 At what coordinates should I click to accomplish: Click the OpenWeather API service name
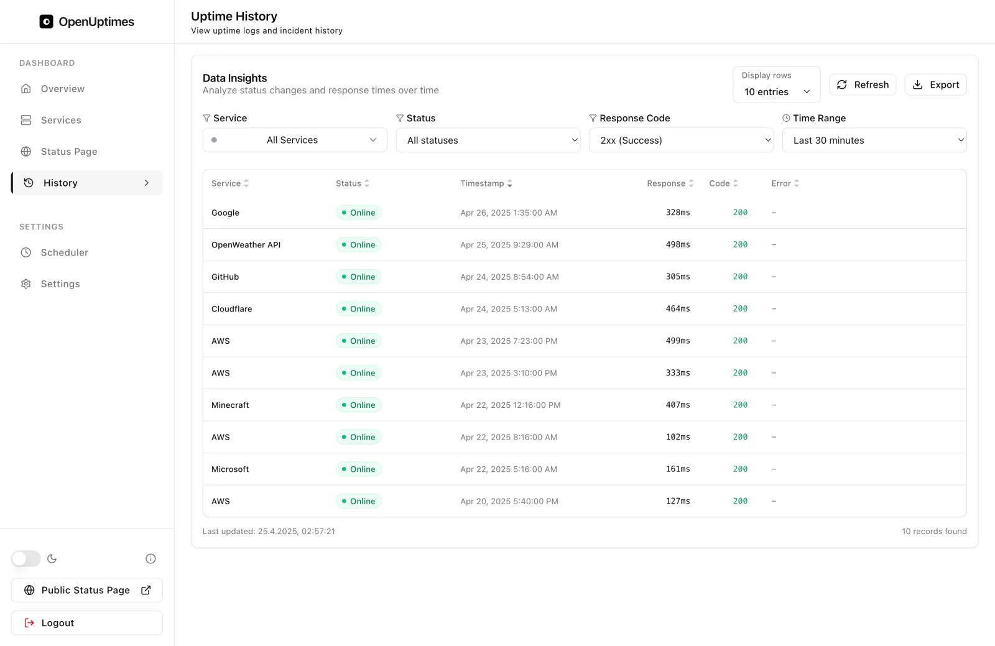point(246,245)
